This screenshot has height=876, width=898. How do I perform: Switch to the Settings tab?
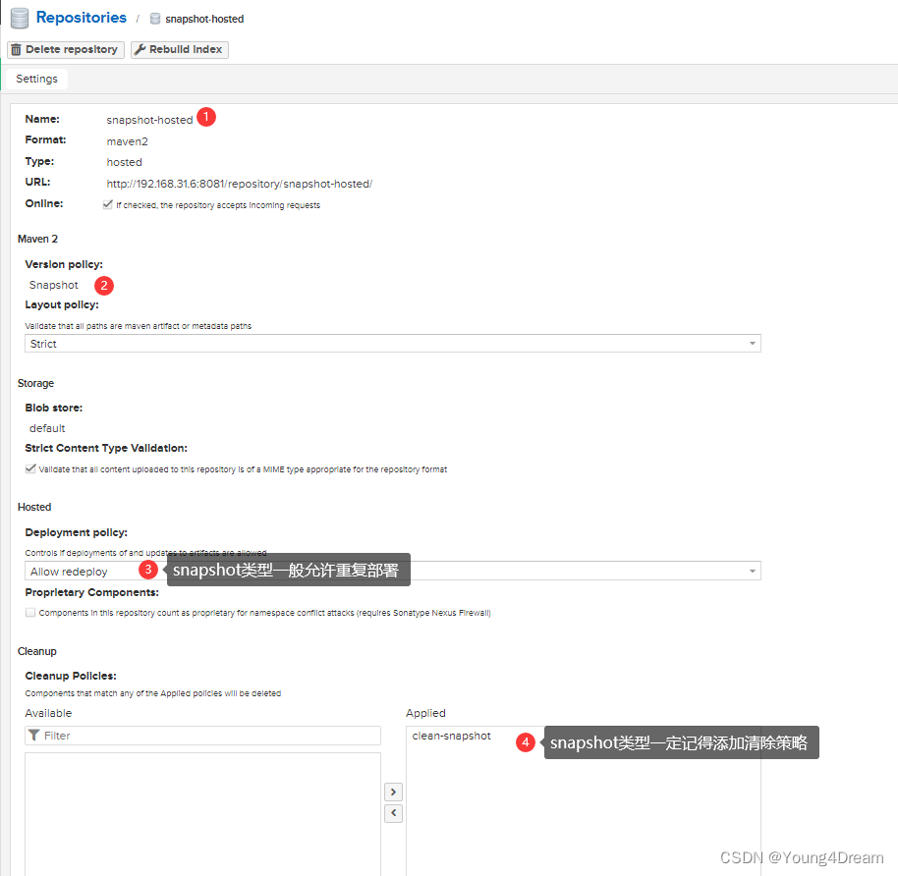coord(36,79)
